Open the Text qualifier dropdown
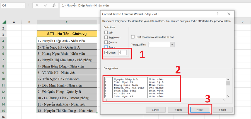Viewport: 251px width, 119px height. coord(172,45)
